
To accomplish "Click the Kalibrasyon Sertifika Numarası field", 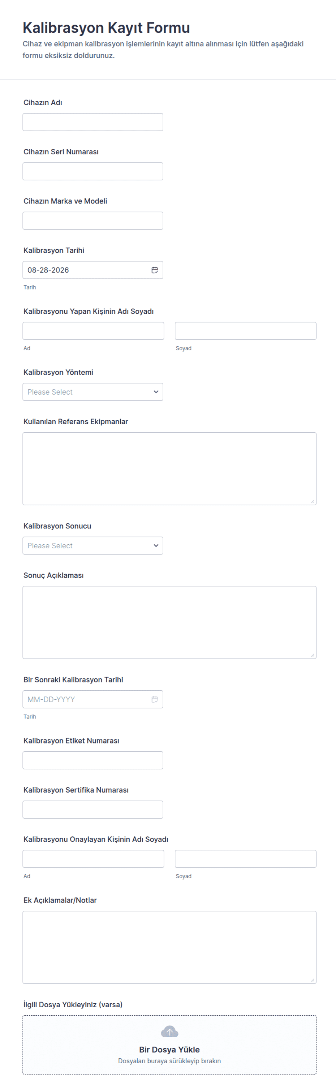I will point(92,810).
